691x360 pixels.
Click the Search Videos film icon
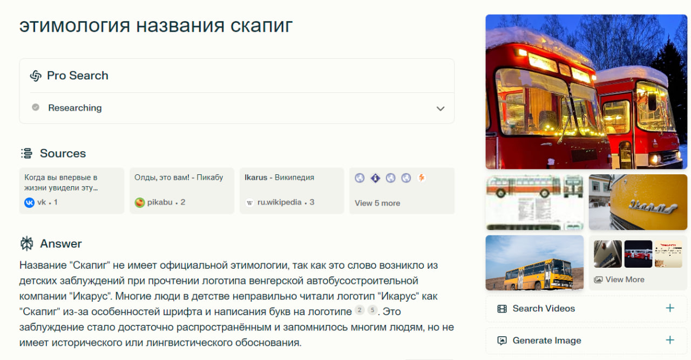502,309
